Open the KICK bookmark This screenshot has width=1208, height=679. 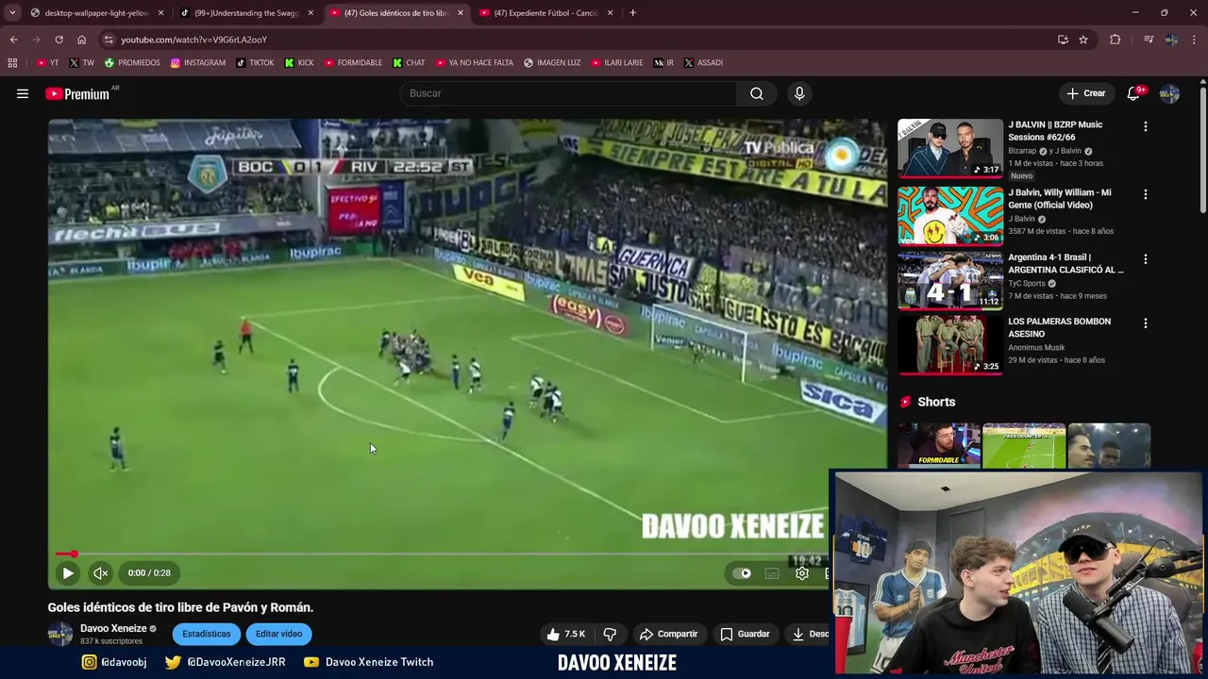[x=299, y=62]
